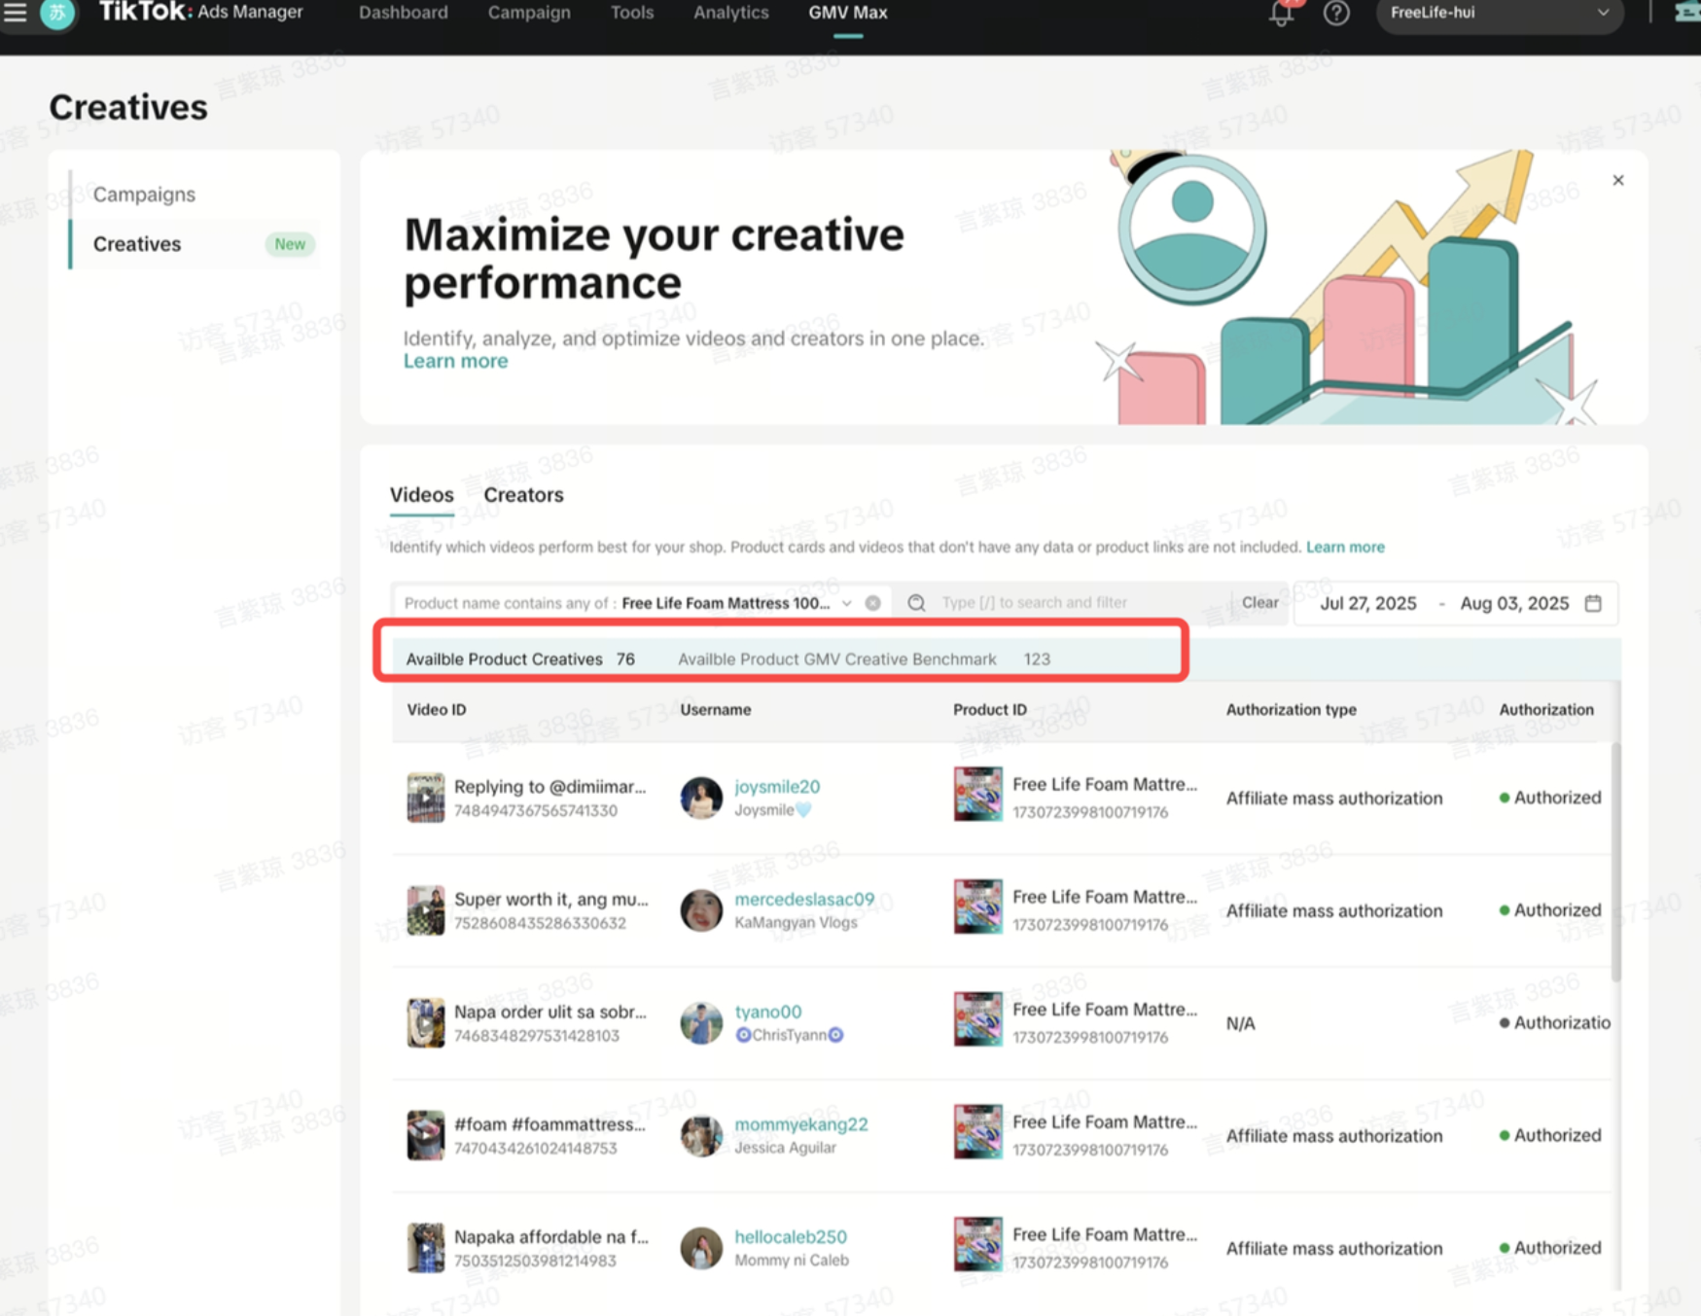Click Learn more beside the videos description
The width and height of the screenshot is (1701, 1316).
click(1345, 547)
